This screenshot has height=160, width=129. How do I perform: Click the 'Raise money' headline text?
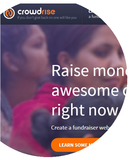point(89,71)
